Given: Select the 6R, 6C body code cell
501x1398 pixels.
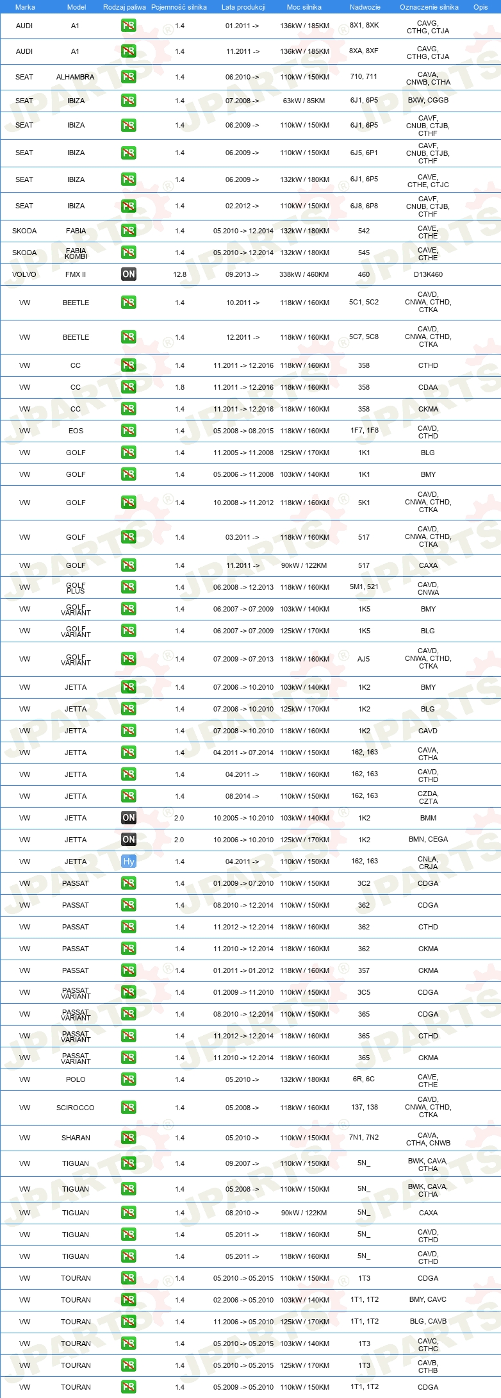Looking at the screenshot, I should tap(364, 1079).
